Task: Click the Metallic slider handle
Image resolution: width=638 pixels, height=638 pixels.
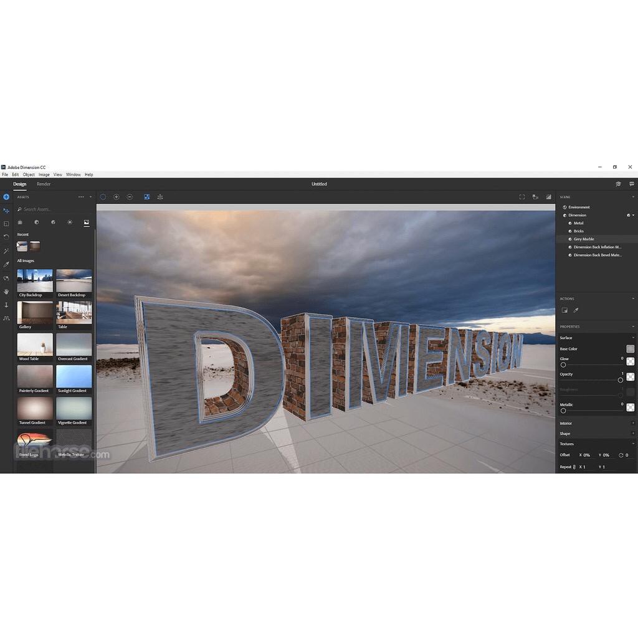Action: click(563, 411)
